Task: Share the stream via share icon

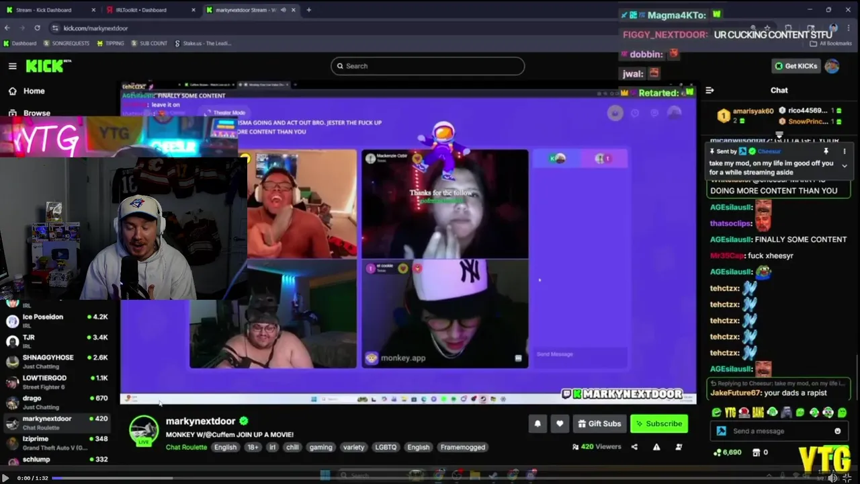Action: pyautogui.click(x=634, y=446)
